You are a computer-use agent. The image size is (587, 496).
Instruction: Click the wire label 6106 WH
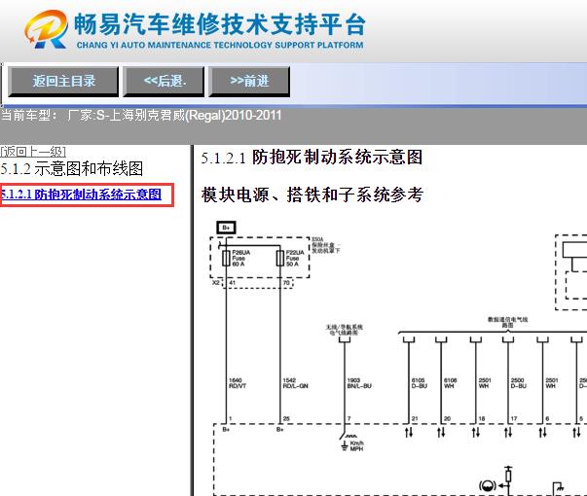tap(451, 383)
